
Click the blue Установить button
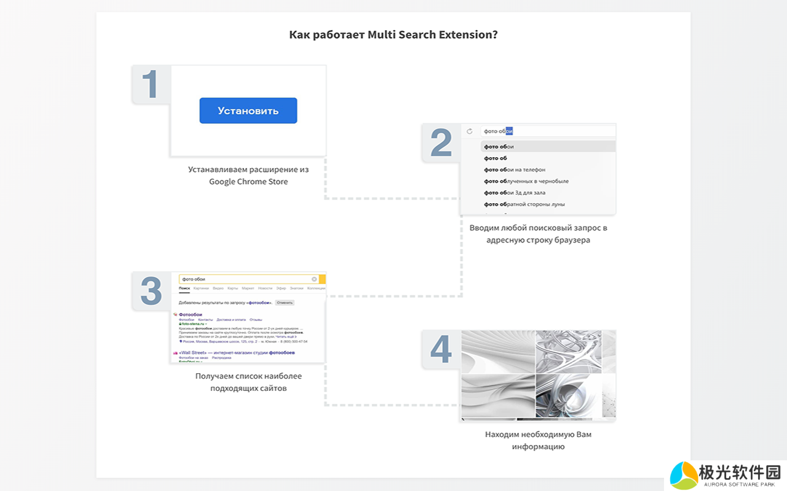[248, 110]
